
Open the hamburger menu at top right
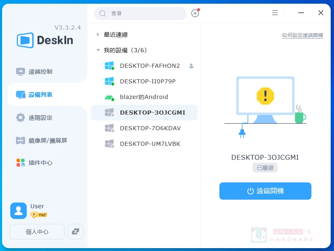tap(274, 13)
